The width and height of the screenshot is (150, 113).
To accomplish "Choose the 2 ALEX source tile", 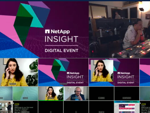I will coord(25,93).
